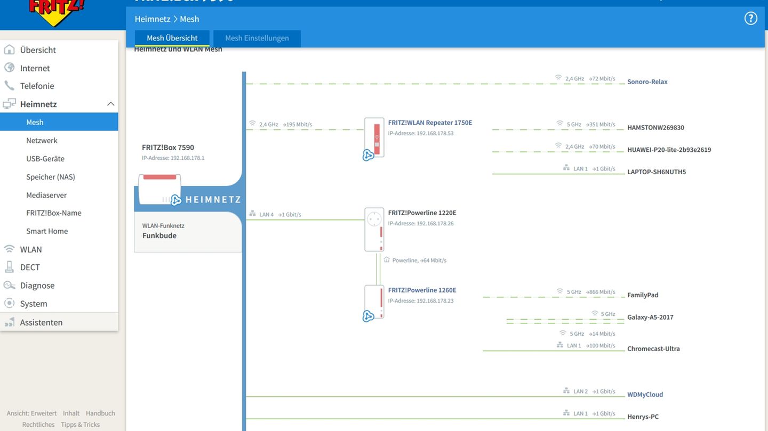768x431 pixels.
Task: Click the Telefonie phone icon in sidebar
Action: (x=9, y=86)
